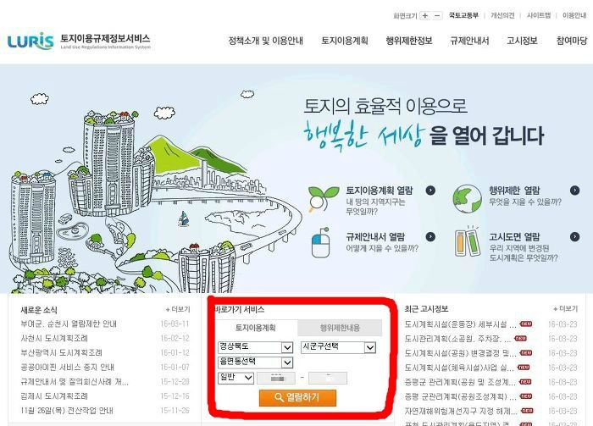Open notice 증평 군관리계획(공원조성계획)
Screen dimensions: 593x426
click(x=460, y=396)
